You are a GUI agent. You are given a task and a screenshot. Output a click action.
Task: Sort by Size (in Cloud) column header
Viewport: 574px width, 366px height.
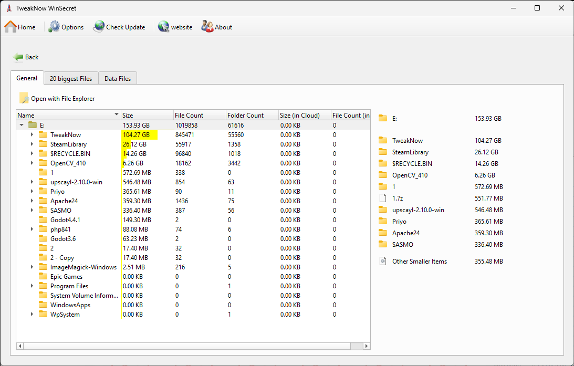pos(305,115)
